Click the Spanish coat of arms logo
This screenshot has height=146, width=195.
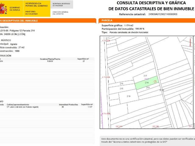point(4,9)
